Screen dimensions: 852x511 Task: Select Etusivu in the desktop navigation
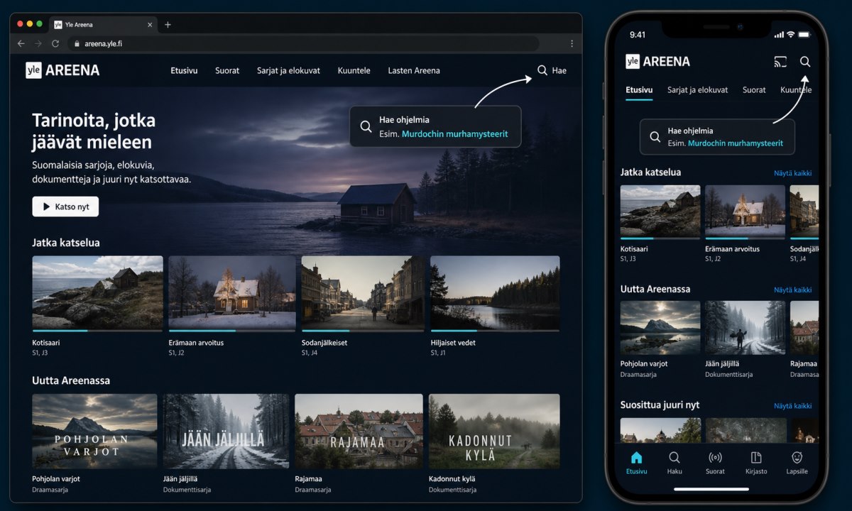pos(184,70)
